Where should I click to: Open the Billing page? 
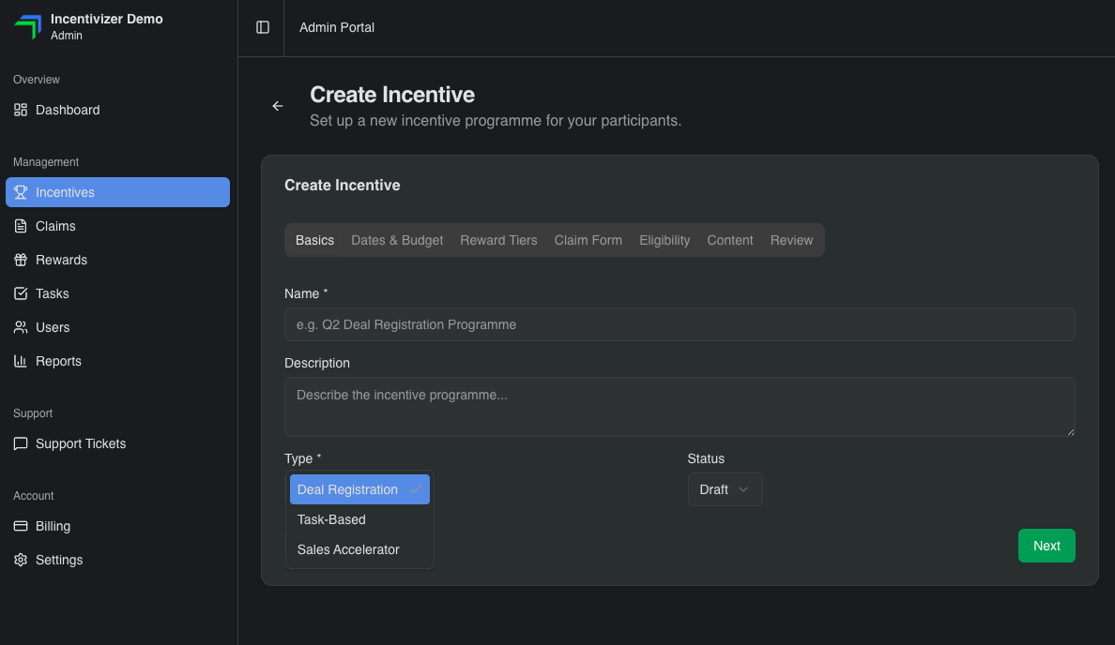117,526
